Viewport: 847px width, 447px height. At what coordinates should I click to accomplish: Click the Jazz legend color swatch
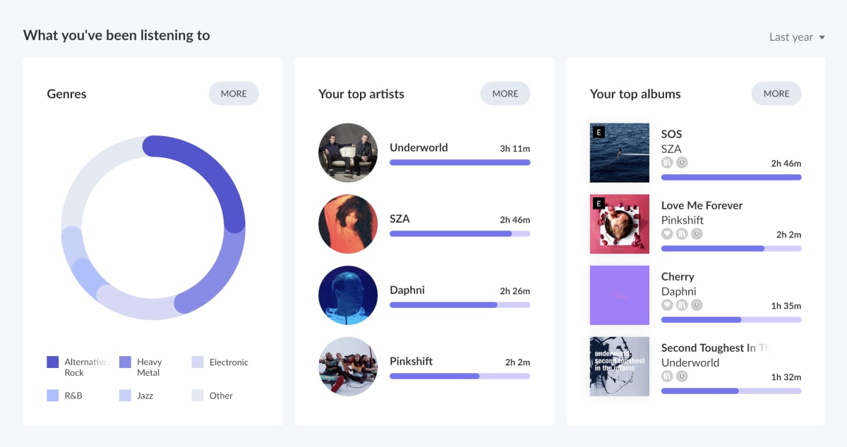[x=126, y=396]
